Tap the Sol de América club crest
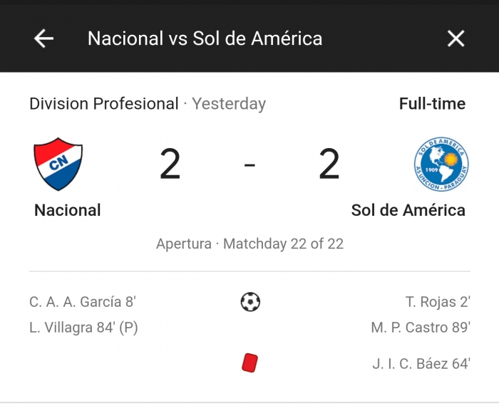 click(x=441, y=164)
